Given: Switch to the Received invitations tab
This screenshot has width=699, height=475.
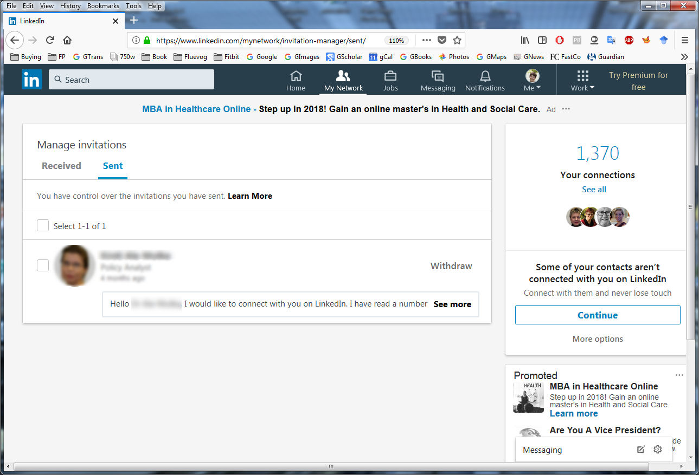Looking at the screenshot, I should pos(61,166).
